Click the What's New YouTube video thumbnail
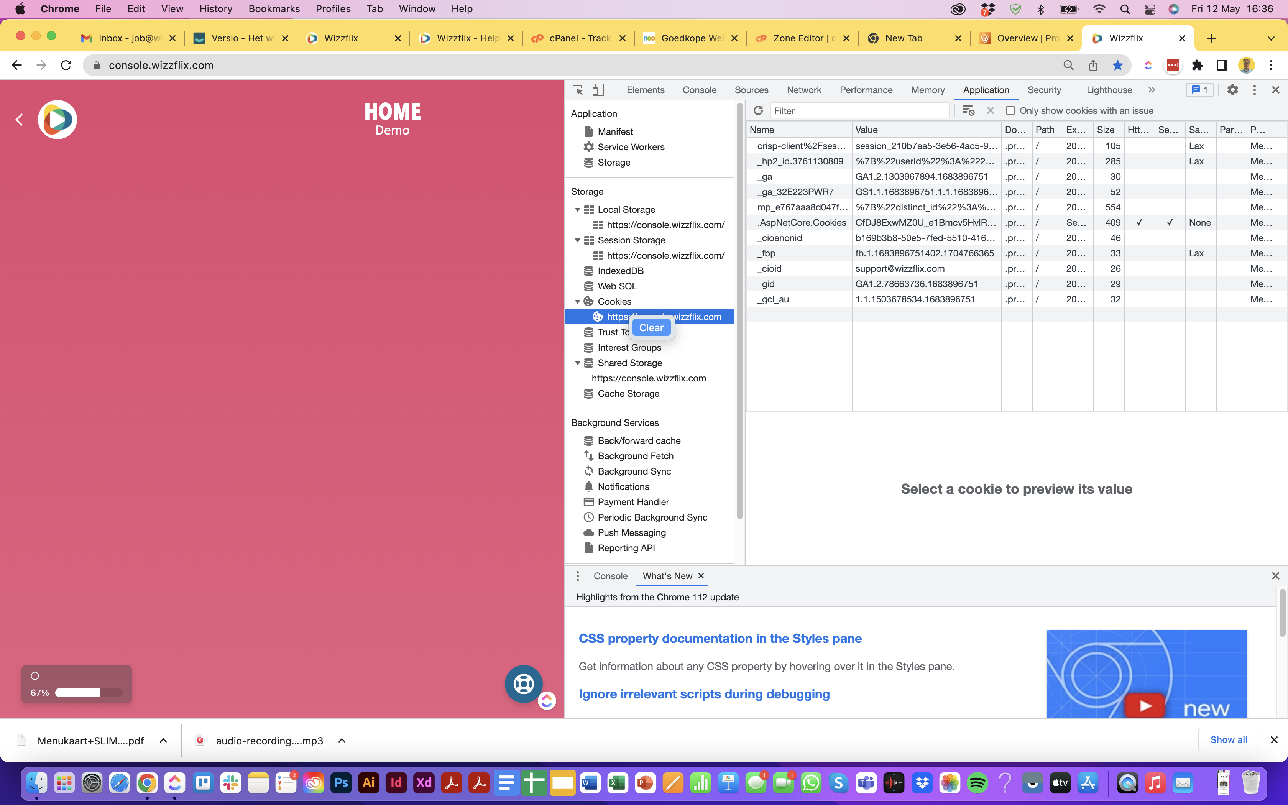 pos(1147,674)
